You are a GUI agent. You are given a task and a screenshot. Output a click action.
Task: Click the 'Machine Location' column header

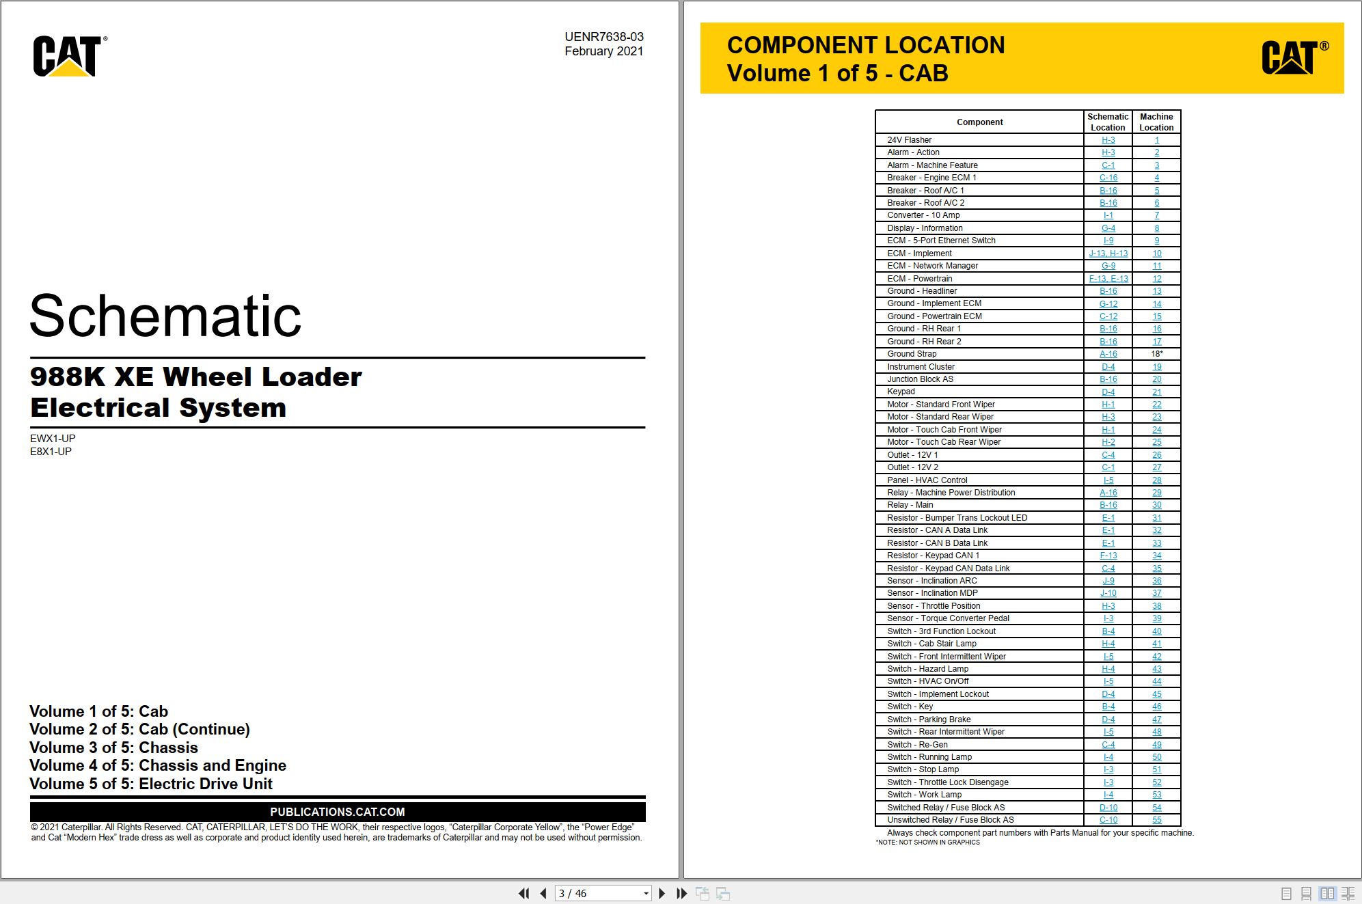[1156, 122]
